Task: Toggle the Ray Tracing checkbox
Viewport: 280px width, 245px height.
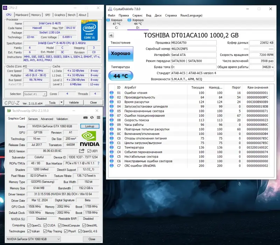Action: [x=45, y=231]
